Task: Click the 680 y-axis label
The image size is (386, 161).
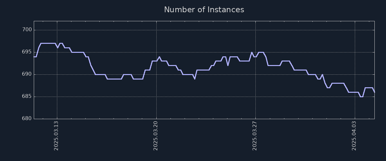Action: point(27,119)
